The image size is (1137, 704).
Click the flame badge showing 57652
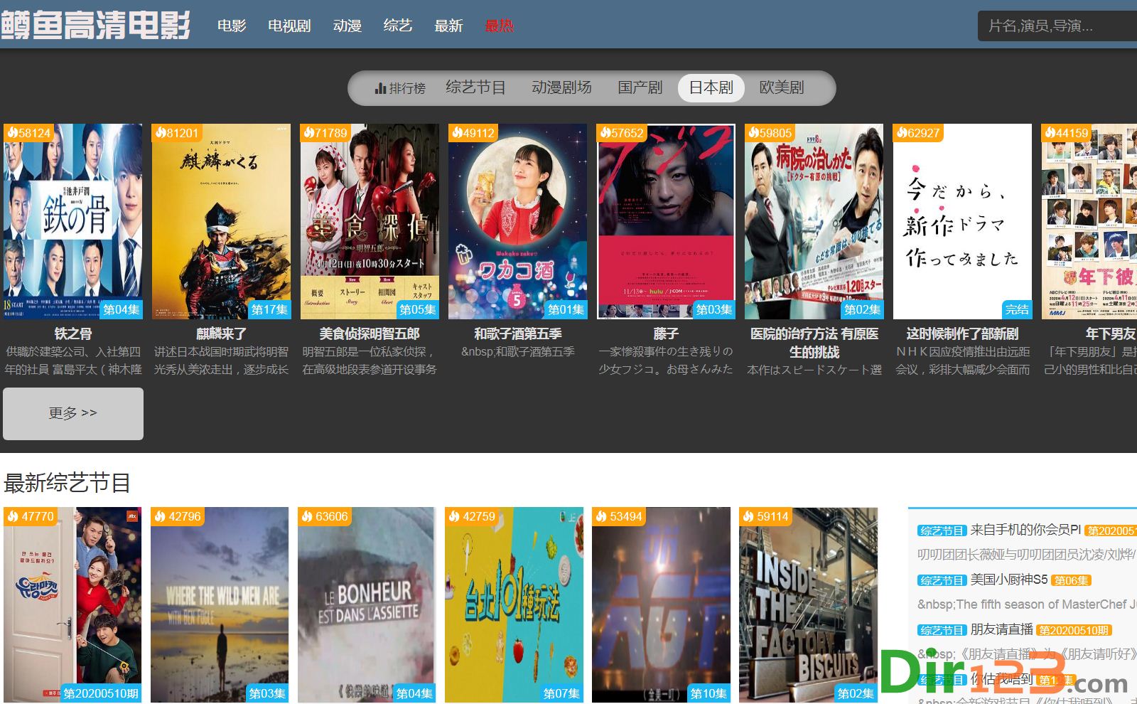(x=623, y=133)
